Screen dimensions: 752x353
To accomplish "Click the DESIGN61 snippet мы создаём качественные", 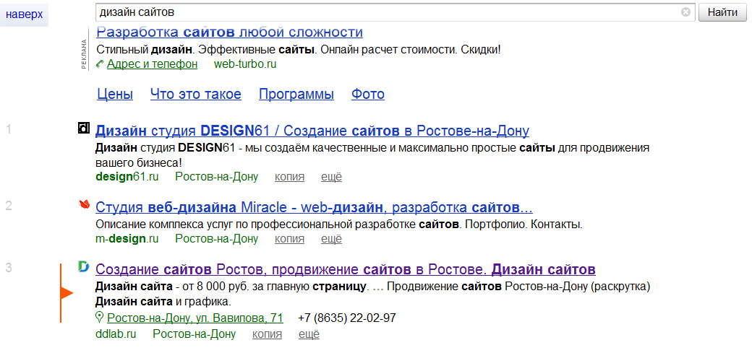I will click(372, 155).
